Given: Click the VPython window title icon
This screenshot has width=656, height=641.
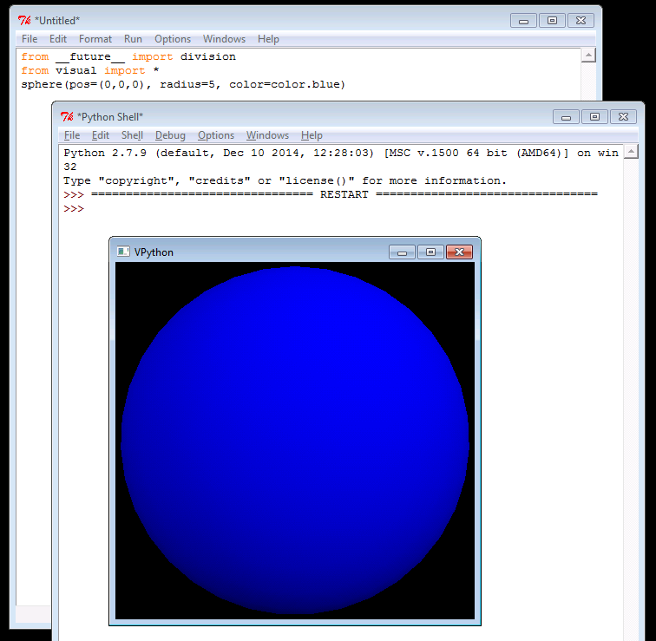Looking at the screenshot, I should click(124, 252).
